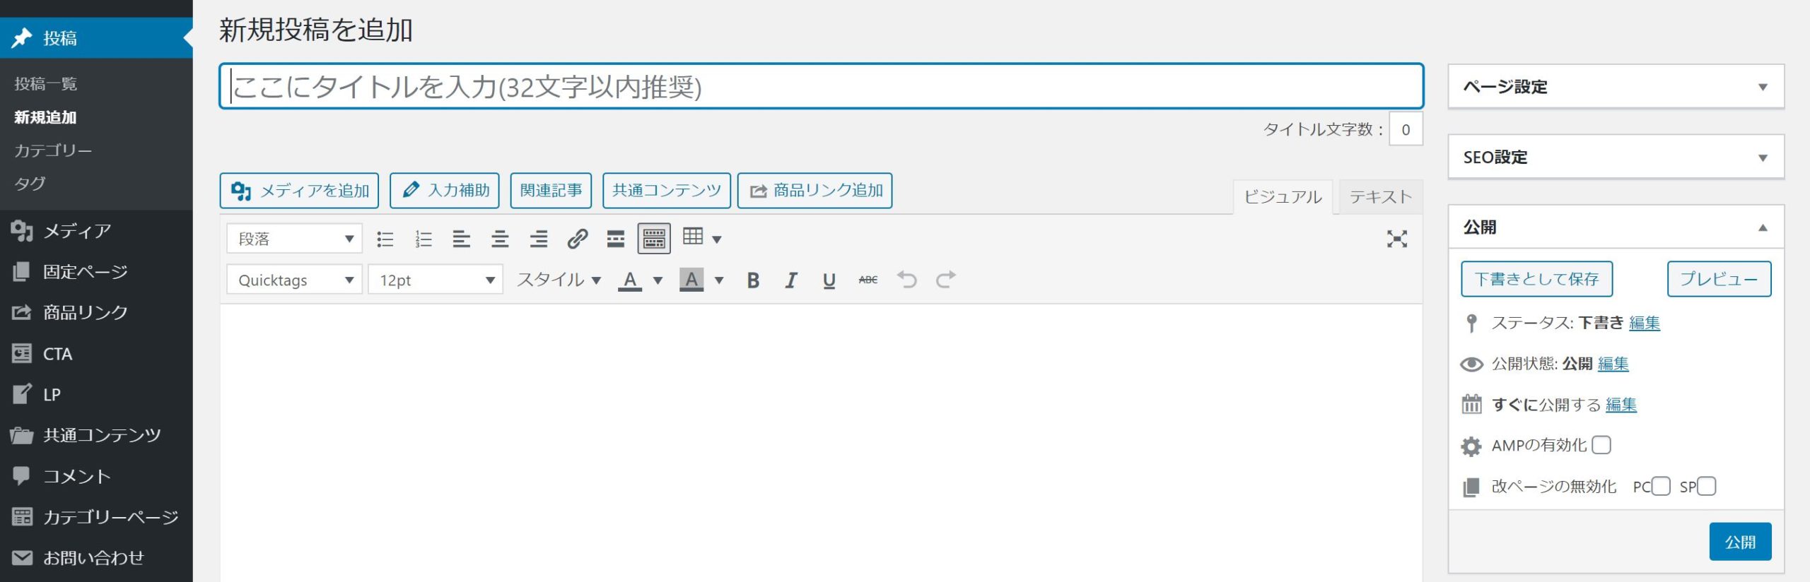Viewport: 1810px width, 582px height.
Task: Switch to the ビジュアル editor tab
Action: (x=1283, y=196)
